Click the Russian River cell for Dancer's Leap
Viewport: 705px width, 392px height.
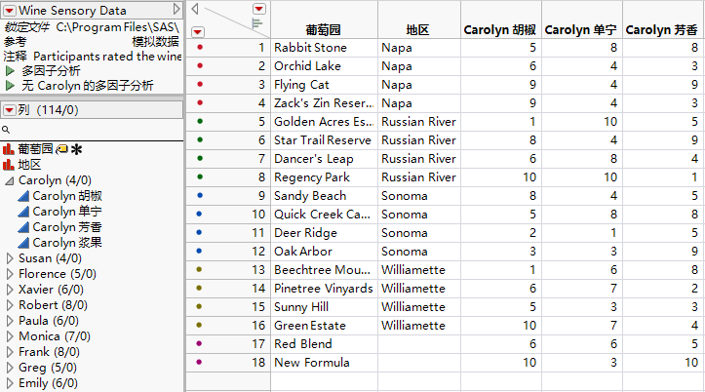click(419, 159)
